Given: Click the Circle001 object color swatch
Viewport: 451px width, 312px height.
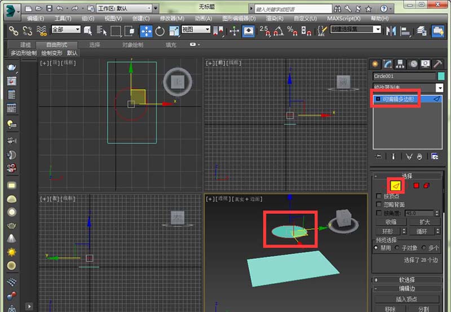Looking at the screenshot, I should 441,76.
